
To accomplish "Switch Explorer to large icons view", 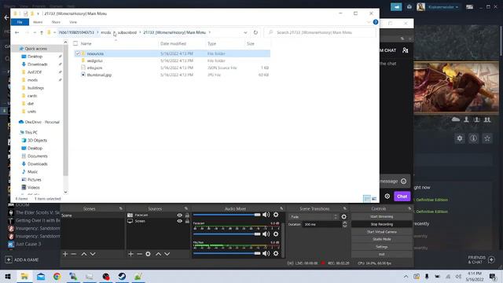I will click(374, 199).
